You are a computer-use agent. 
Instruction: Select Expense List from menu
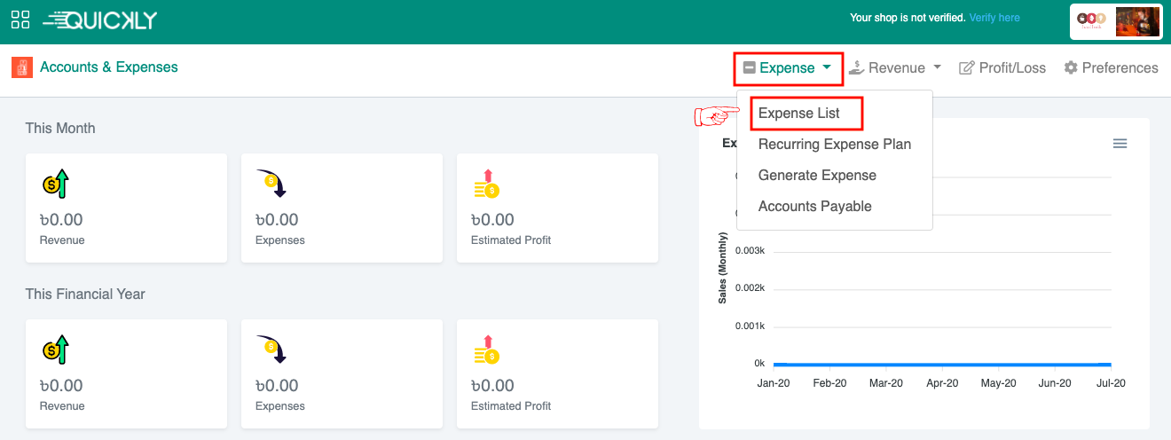(x=798, y=114)
